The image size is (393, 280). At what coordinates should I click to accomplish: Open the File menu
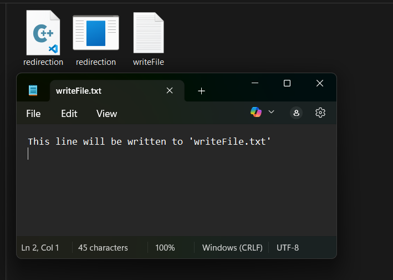click(33, 114)
